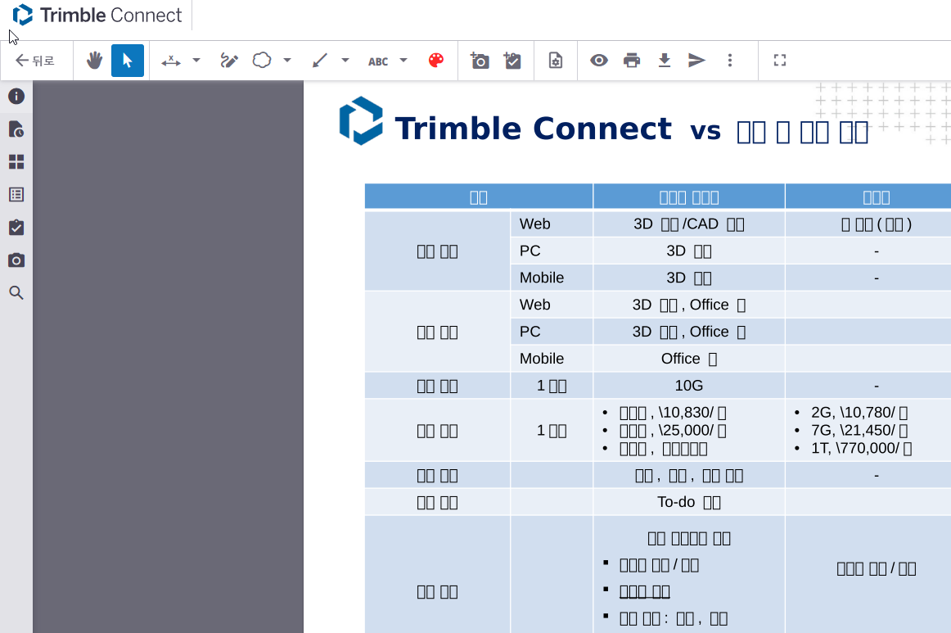Click the '1T, \770,000/' line
This screenshot has width=951, height=633.
tap(861, 449)
